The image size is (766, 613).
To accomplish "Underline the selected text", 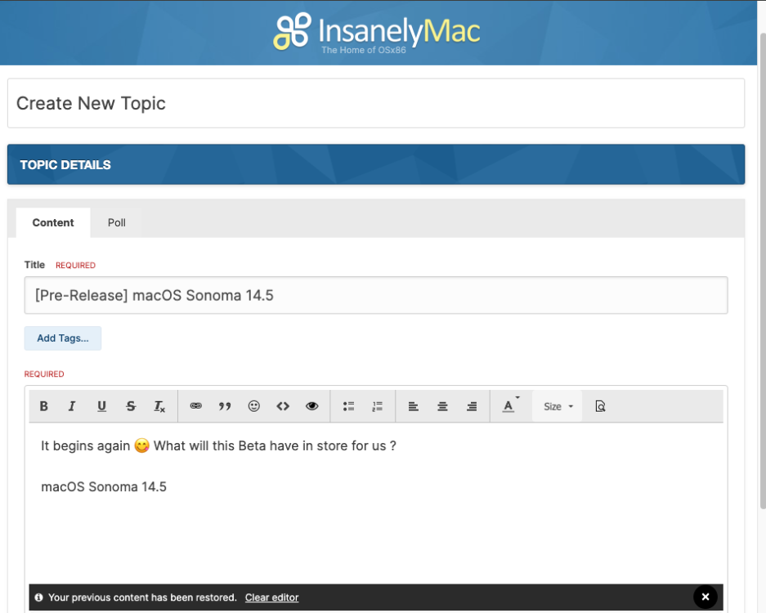I will point(101,406).
